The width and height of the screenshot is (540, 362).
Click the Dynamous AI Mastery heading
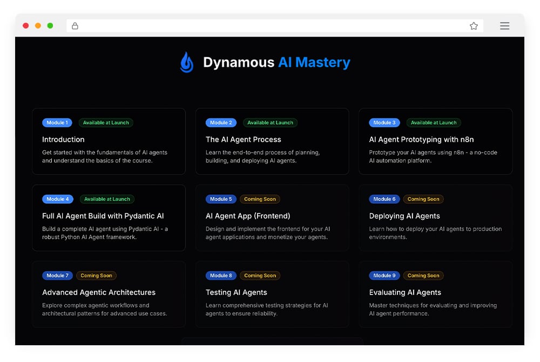(276, 62)
